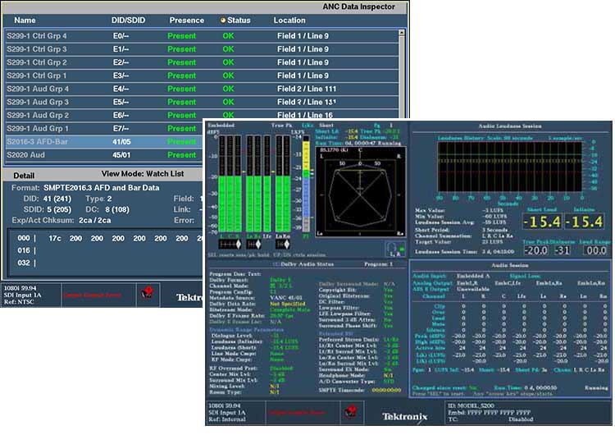This screenshot has height=435, width=615.
Task: Click the Short Loud readout -15.4
Action: coord(542,222)
